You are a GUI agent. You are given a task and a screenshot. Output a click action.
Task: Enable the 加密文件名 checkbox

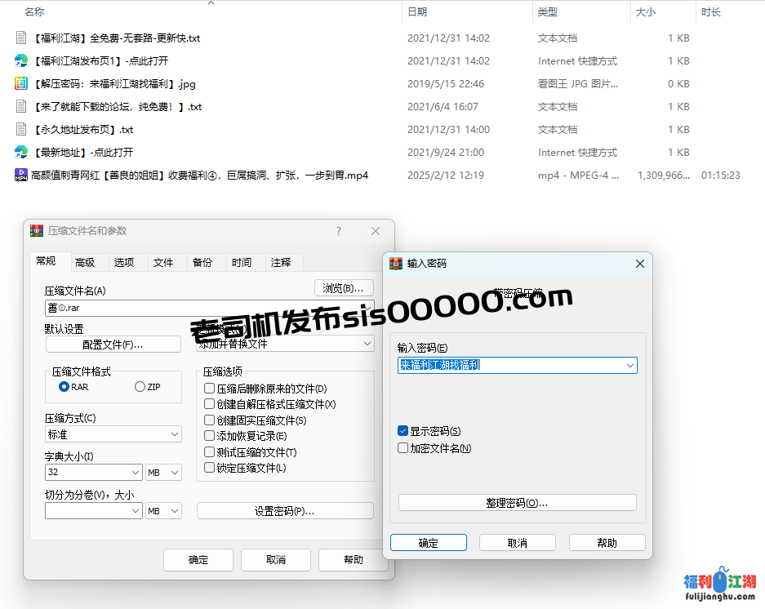[403, 448]
